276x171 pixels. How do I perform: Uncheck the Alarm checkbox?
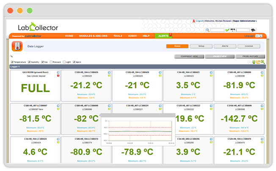click(74, 62)
